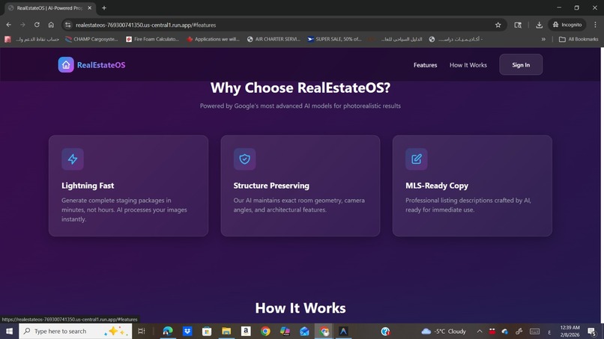Click the Powered by Google's AI models subtitle

tap(301, 106)
